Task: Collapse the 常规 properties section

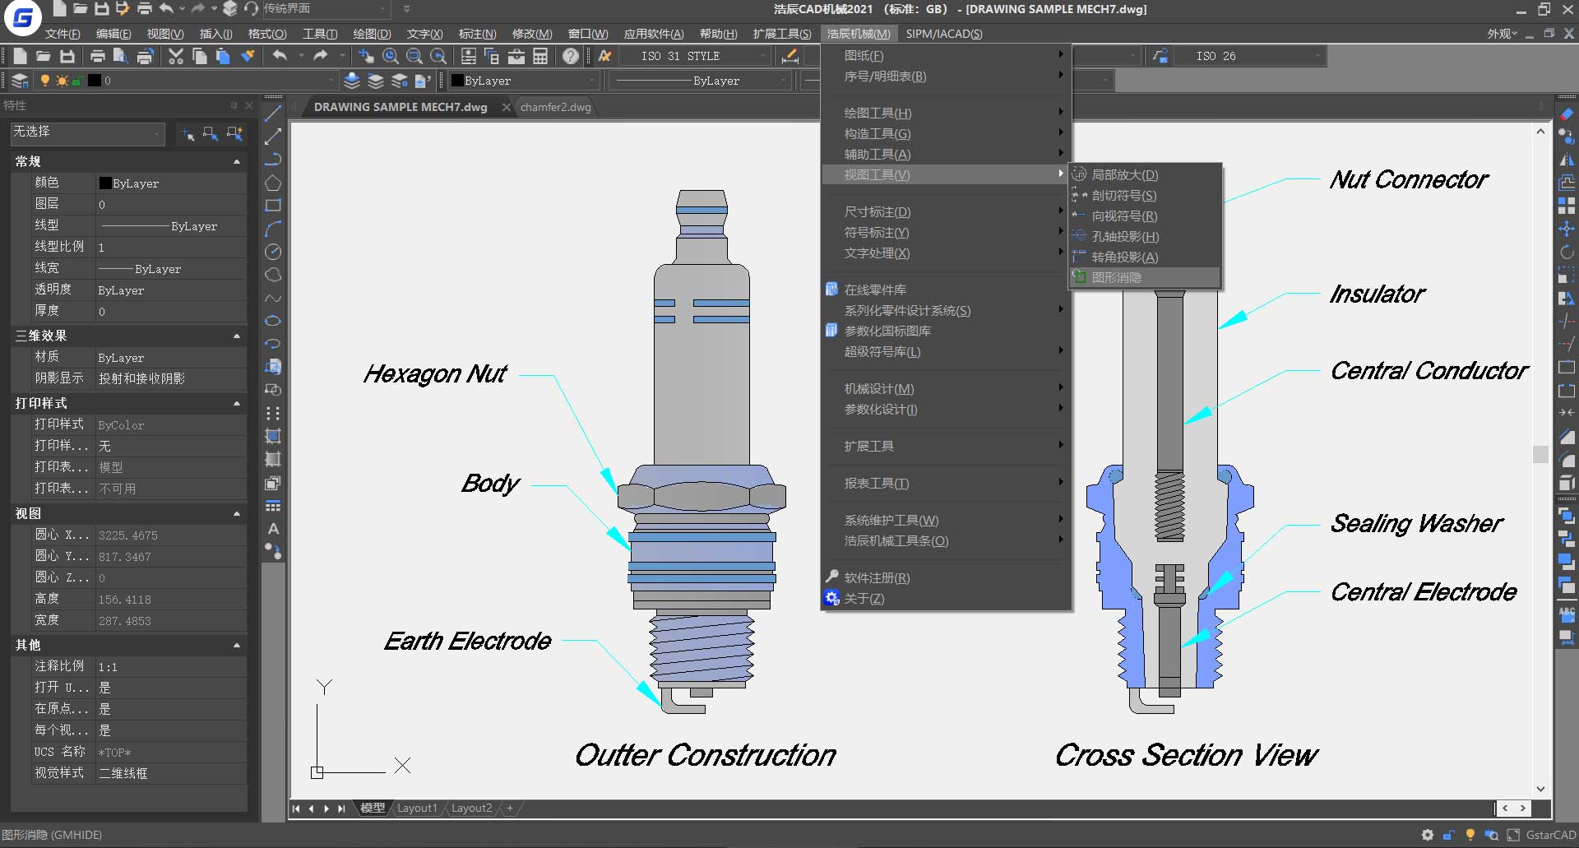Action: tap(237, 161)
